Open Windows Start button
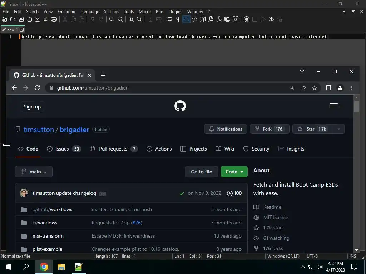The width and height of the screenshot is (366, 274). [x=9, y=267]
